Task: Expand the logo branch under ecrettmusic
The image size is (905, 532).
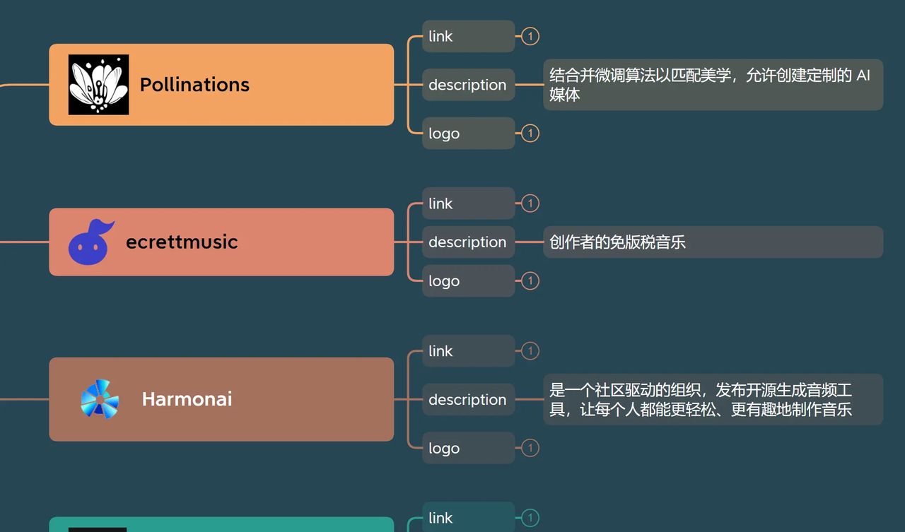Action: click(530, 280)
